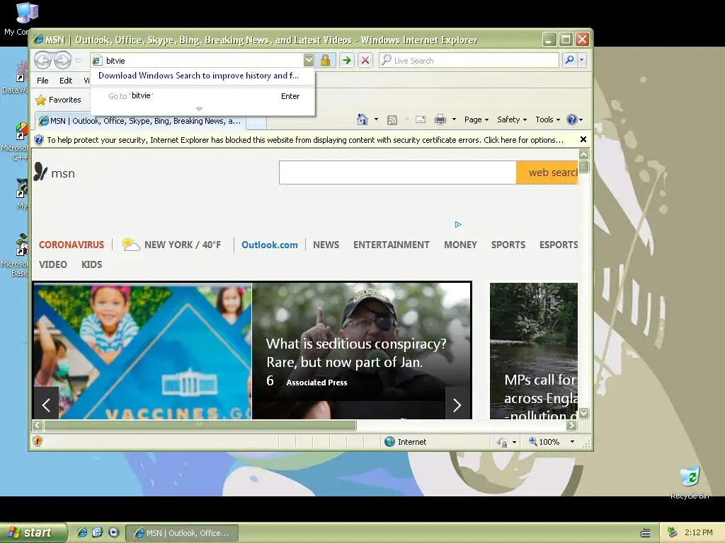725x543 pixels.
Task: Open the Tools menu
Action: point(547,119)
